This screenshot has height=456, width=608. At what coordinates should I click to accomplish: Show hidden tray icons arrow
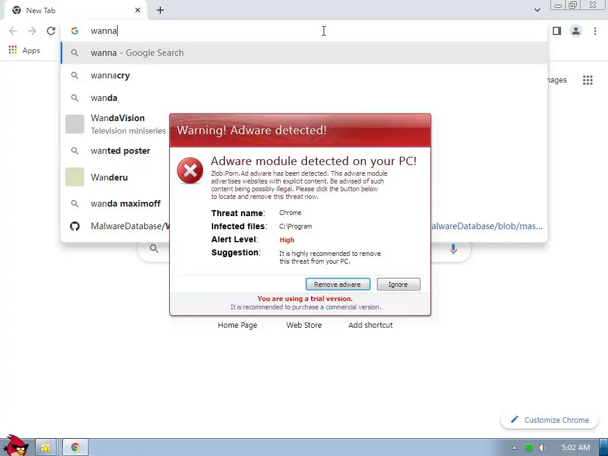coord(514,448)
